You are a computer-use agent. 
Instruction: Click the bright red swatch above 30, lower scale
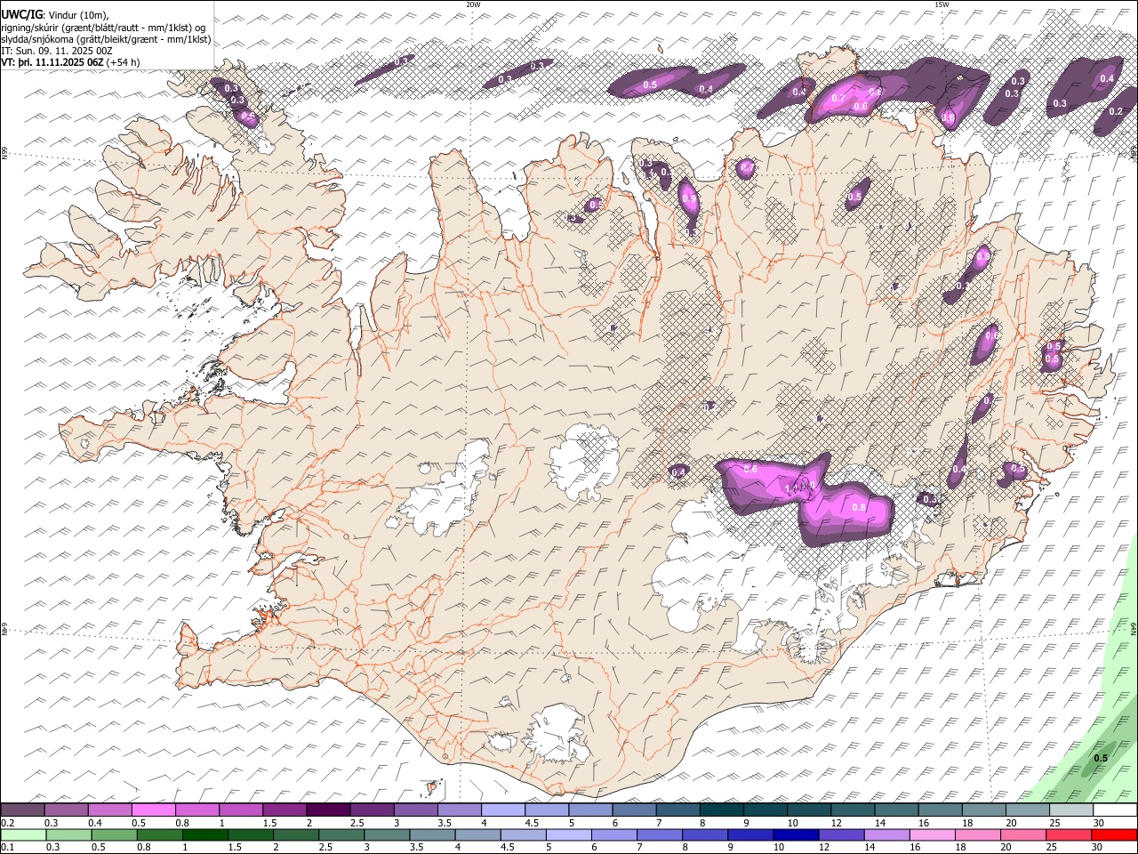[x=1115, y=834]
